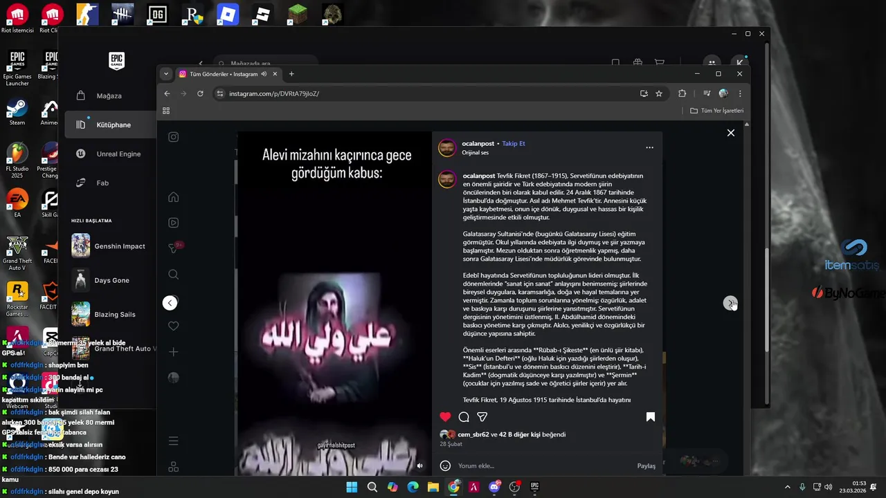The width and height of the screenshot is (886, 498).
Task: Open Chrome apps grid in bookmarks bar
Action: pyautogui.click(x=166, y=111)
